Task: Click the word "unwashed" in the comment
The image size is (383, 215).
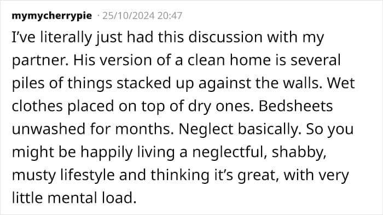Action: (x=48, y=129)
